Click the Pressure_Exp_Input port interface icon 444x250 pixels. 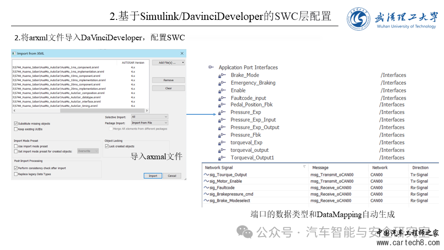[x=222, y=120]
